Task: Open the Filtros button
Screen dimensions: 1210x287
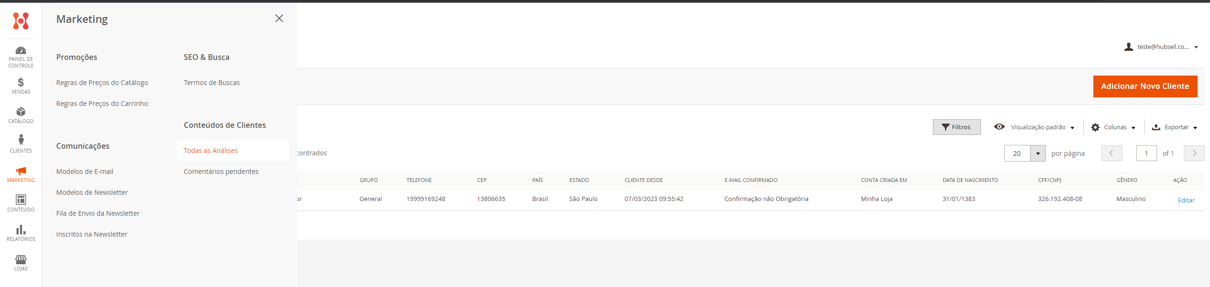Action: click(x=956, y=127)
